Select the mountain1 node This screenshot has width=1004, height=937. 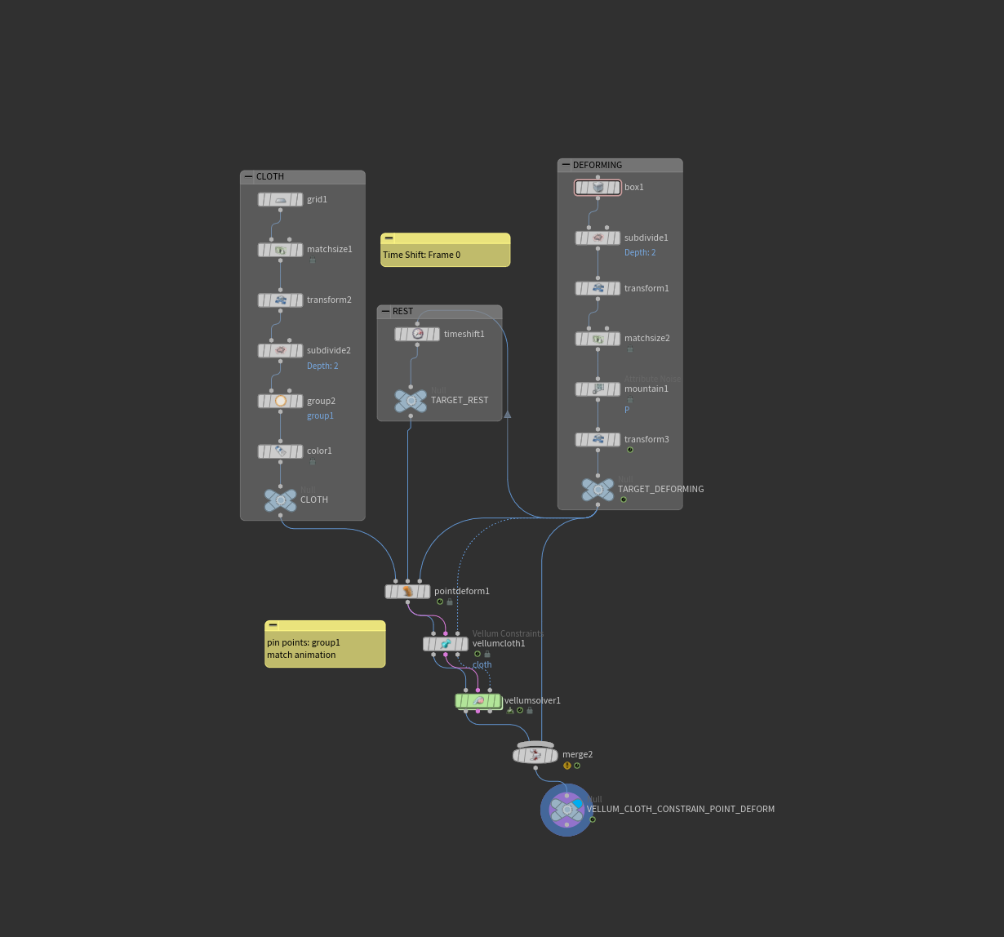(598, 389)
